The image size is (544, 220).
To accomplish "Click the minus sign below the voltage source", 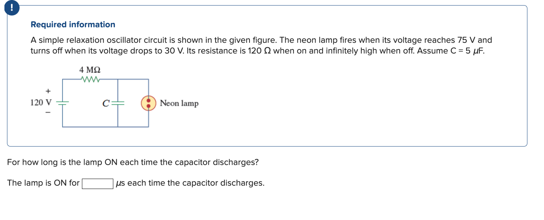I will 48,113.
